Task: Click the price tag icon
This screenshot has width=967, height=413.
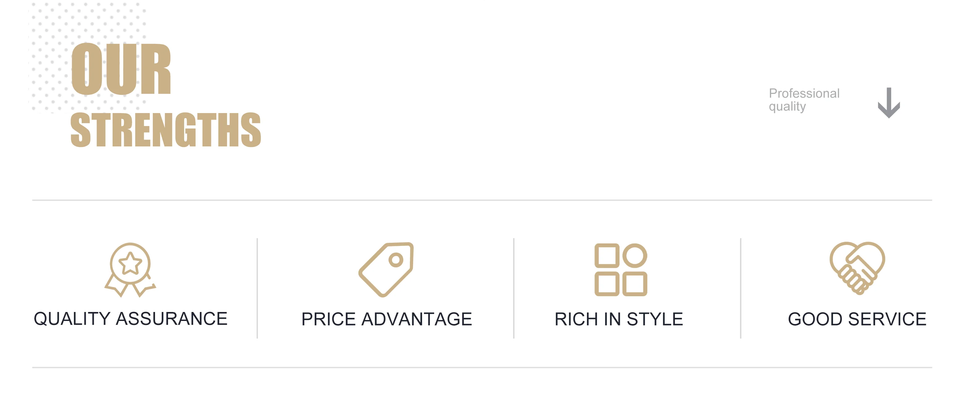Action: (386, 269)
